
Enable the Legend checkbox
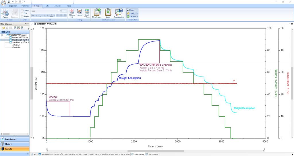[x=22, y=10]
